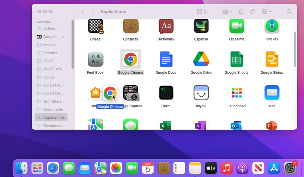
Task: Open Photos from the Dock
Action: tap(116, 168)
